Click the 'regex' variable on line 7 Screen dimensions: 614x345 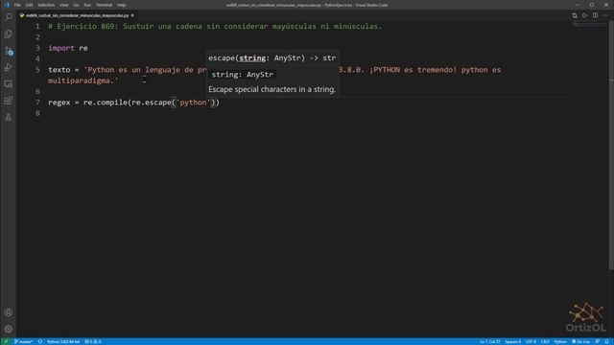coord(59,103)
